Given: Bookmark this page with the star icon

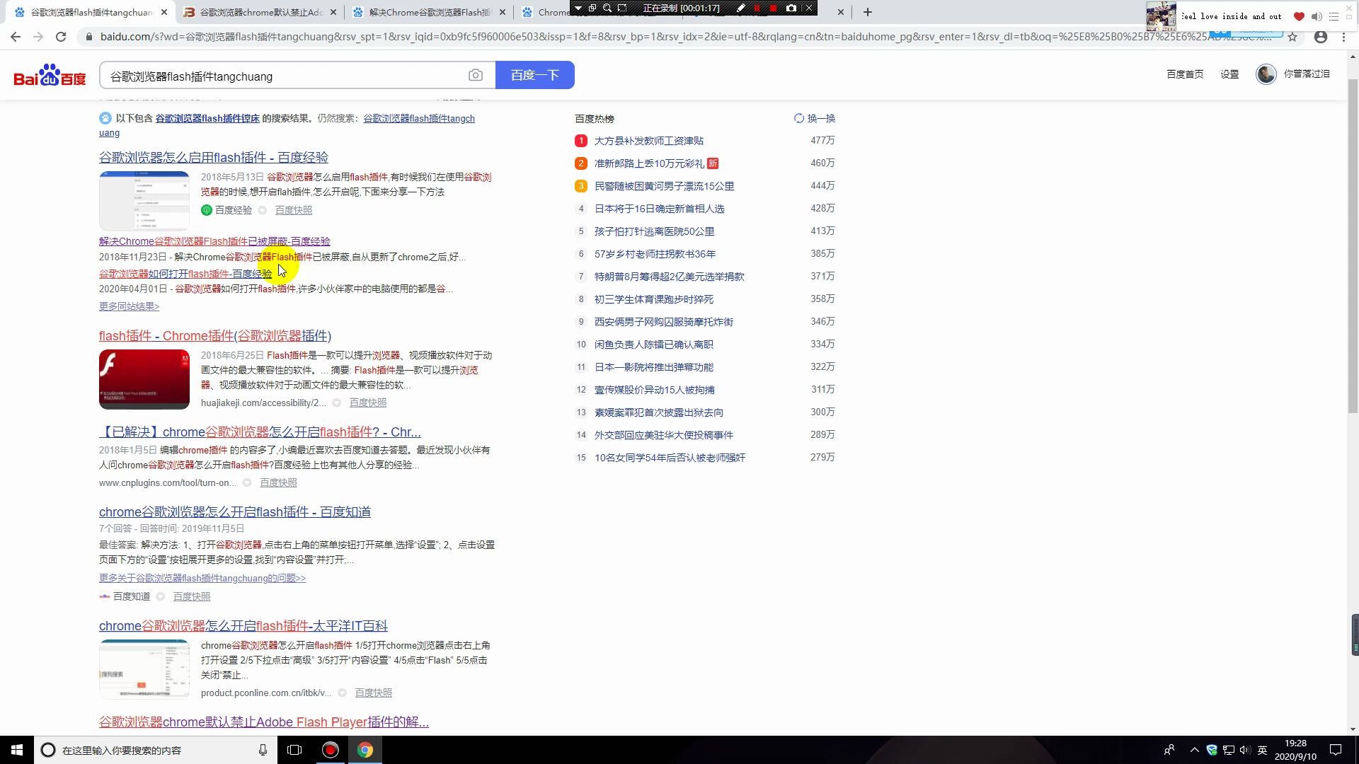Looking at the screenshot, I should pos(1292,37).
